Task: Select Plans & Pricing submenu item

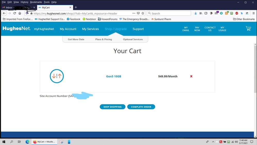Action: coord(103,39)
